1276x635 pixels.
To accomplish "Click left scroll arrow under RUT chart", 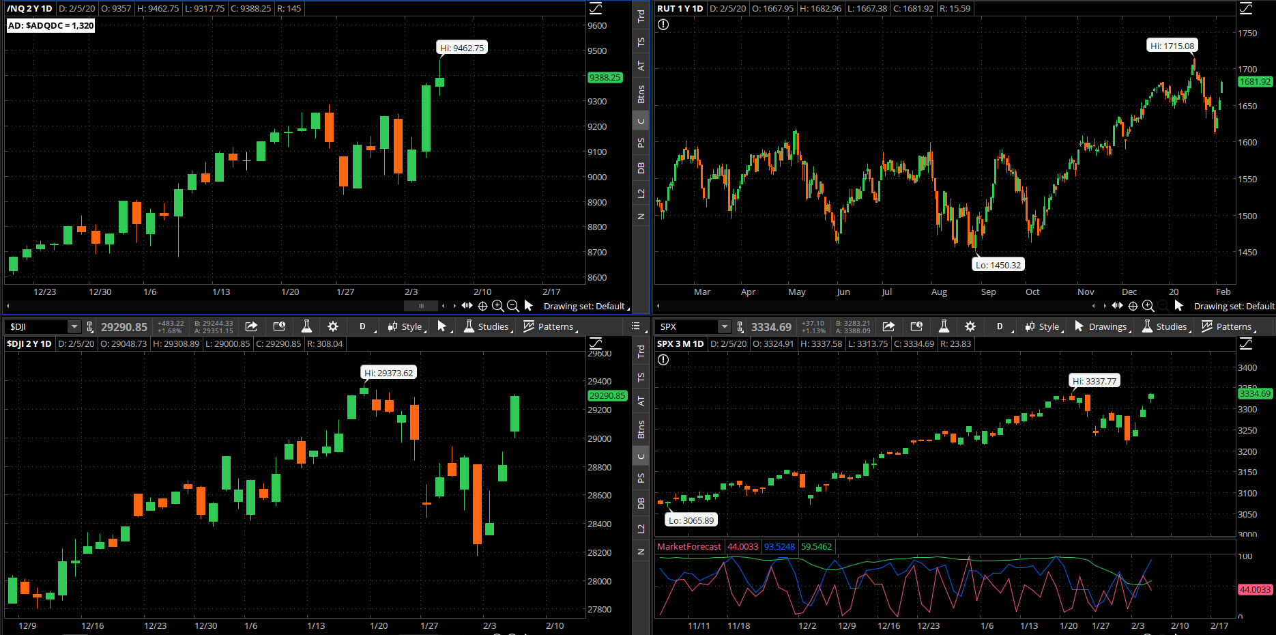I will [x=658, y=306].
